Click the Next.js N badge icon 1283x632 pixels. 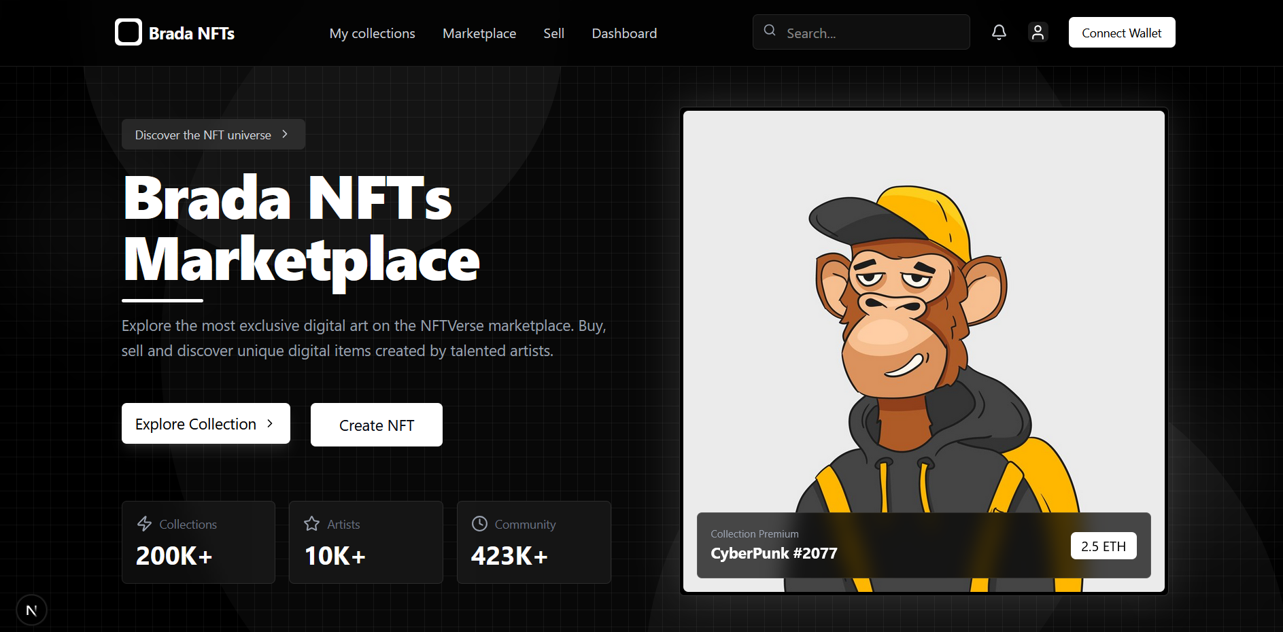31,610
